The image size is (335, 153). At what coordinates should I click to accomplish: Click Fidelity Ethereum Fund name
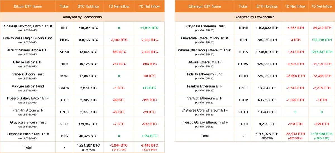[205, 74]
